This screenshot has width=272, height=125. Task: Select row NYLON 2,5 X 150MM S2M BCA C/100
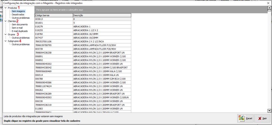click(83, 79)
